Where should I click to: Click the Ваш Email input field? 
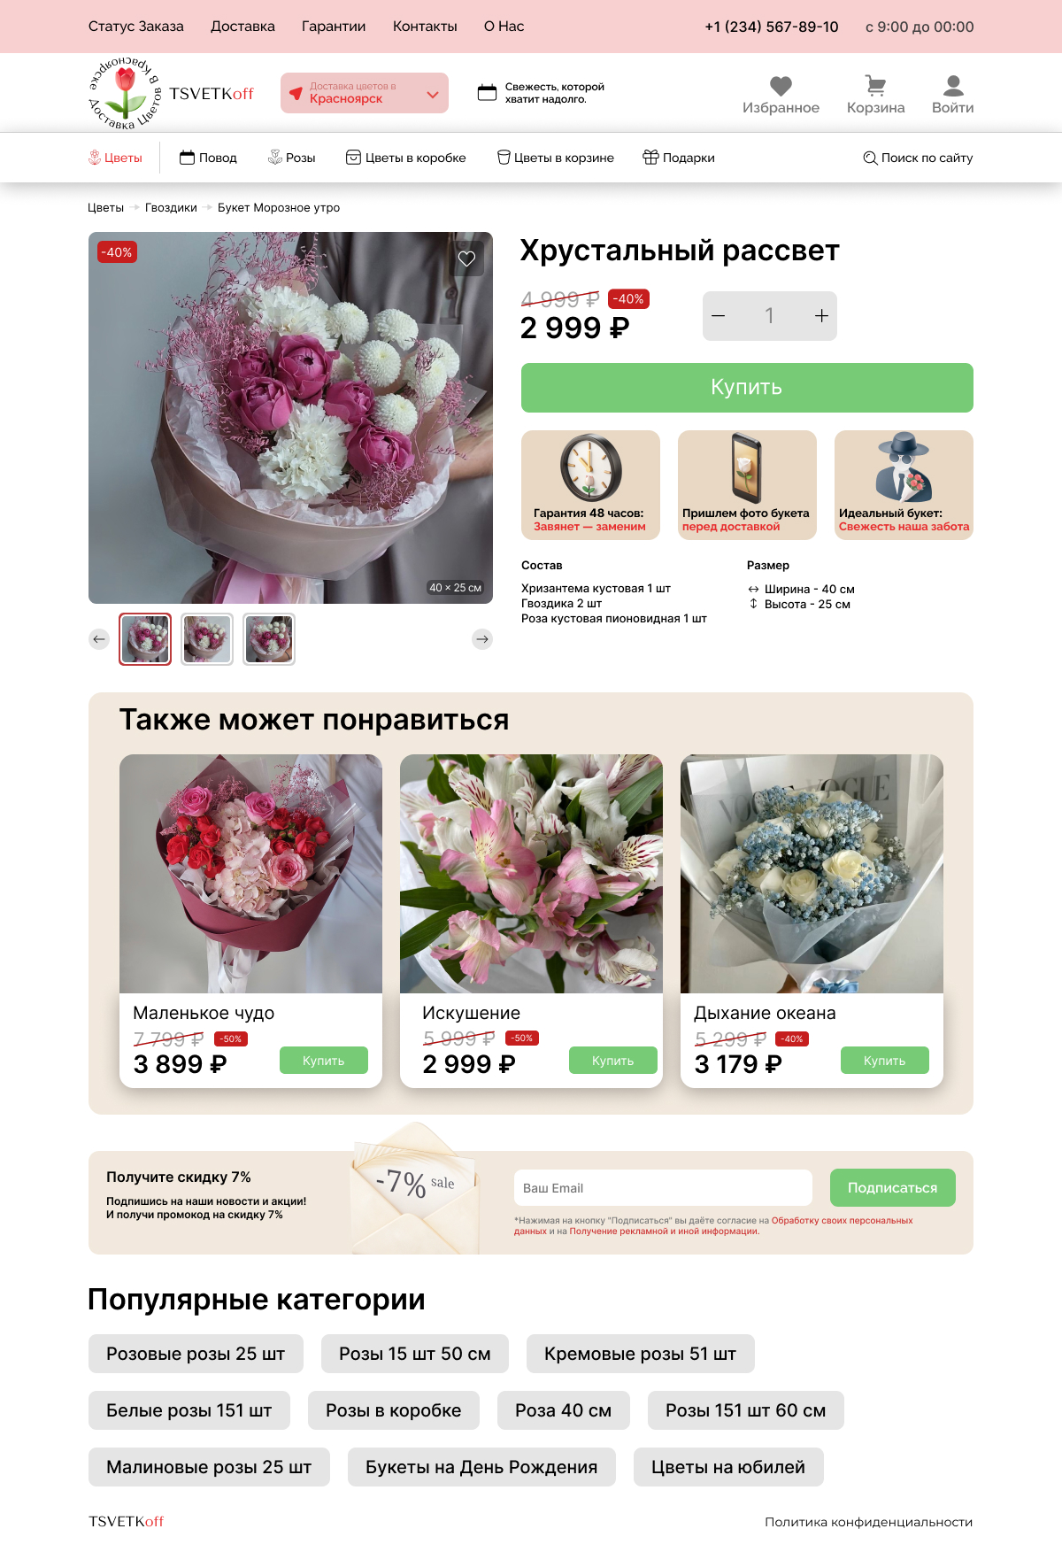coord(663,1188)
